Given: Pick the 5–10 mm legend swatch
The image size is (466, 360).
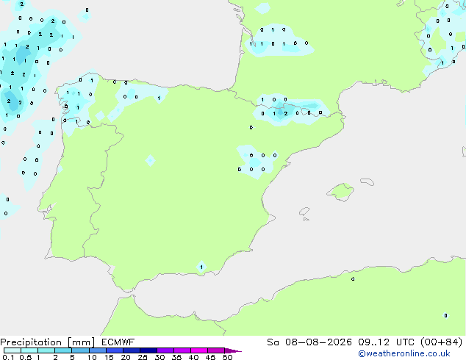Looking at the screenshot, I should [x=80, y=350].
